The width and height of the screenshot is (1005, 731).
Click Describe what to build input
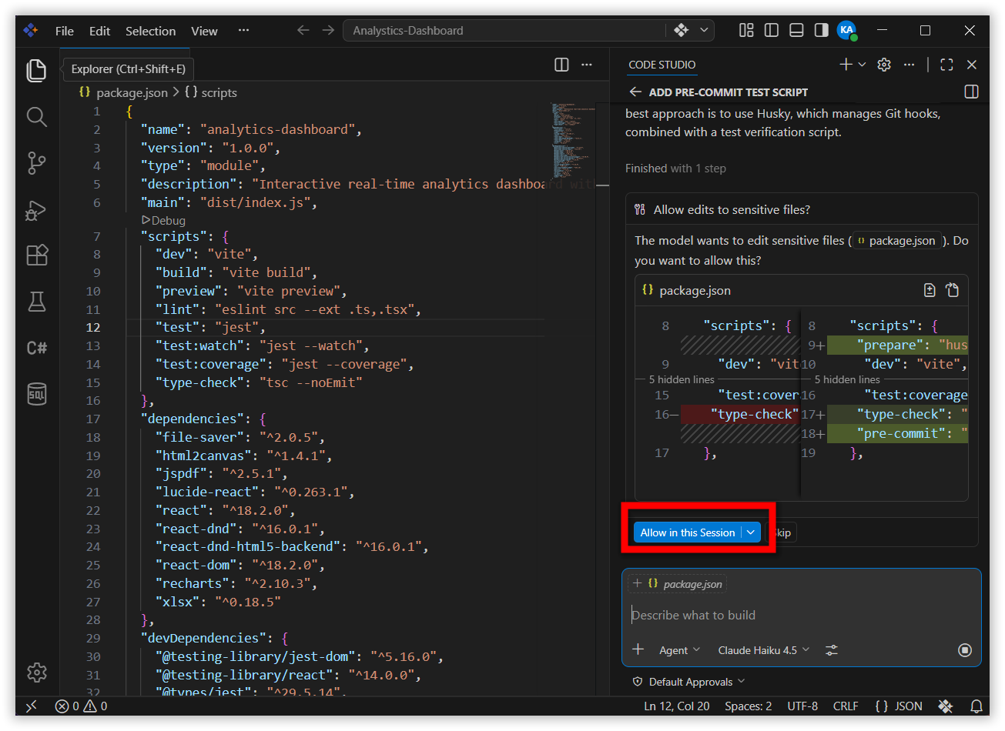[801, 615]
